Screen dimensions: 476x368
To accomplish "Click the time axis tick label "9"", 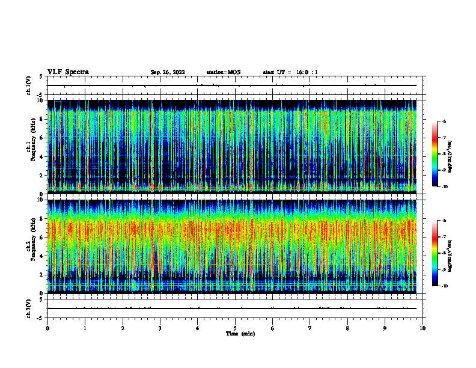I will 385,328.
